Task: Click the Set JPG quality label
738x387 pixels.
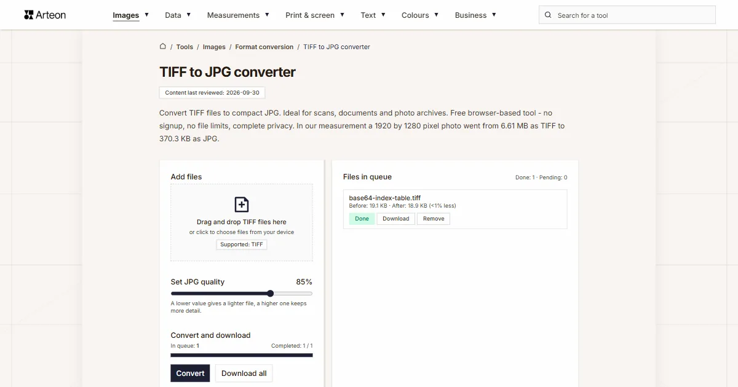Action: [197, 282]
